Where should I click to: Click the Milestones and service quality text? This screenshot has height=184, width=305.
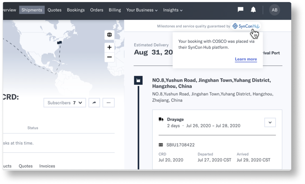pos(194,26)
